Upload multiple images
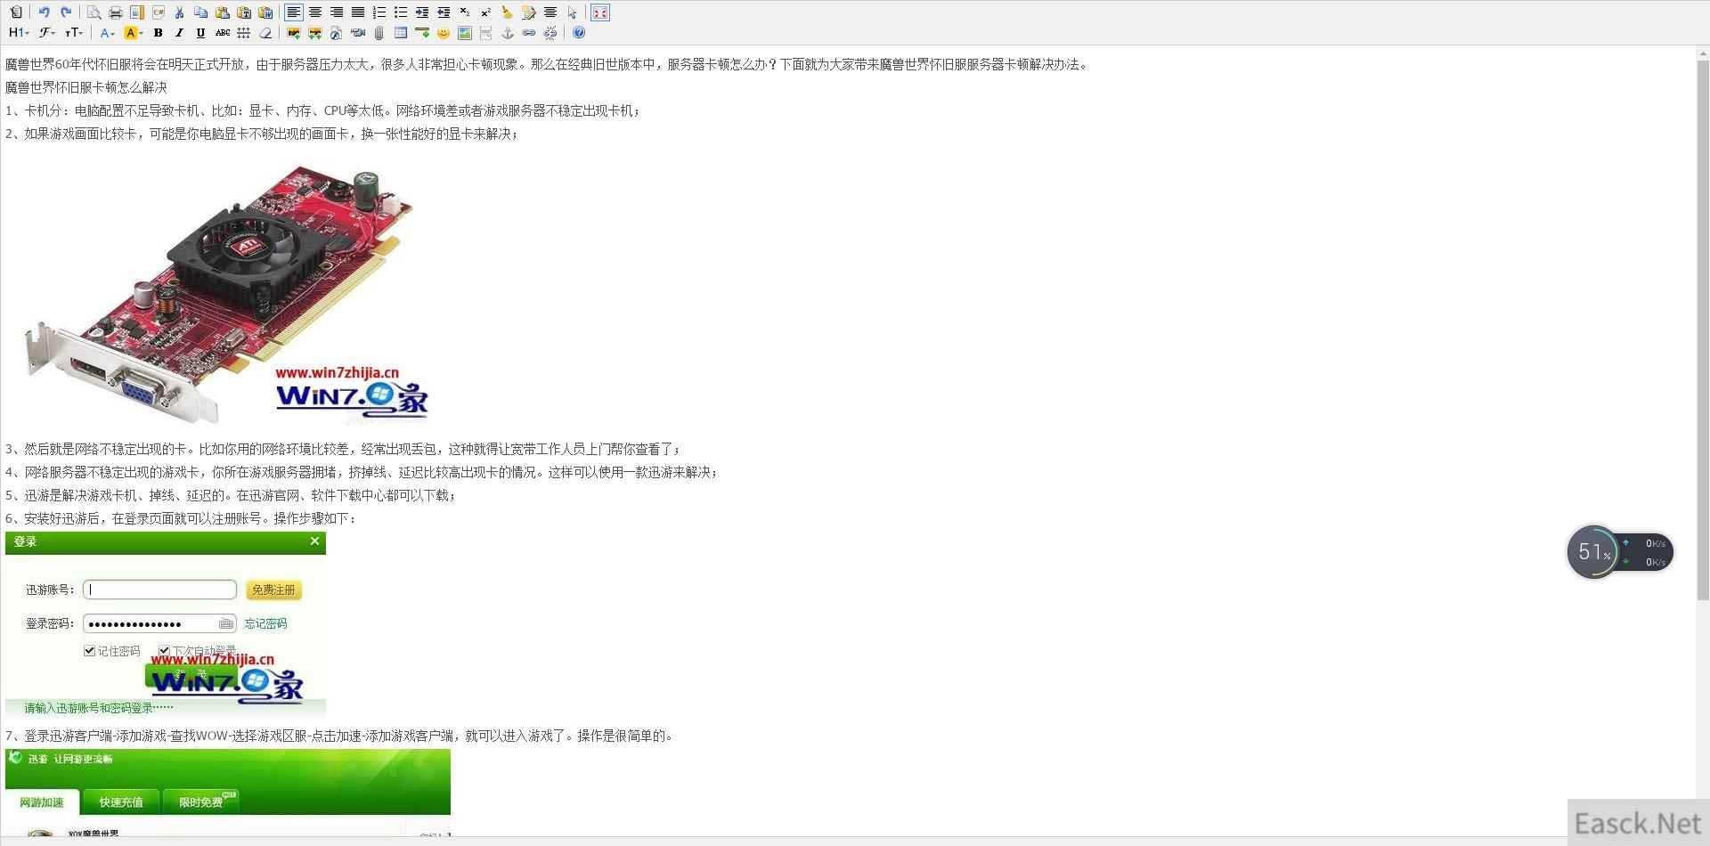Viewport: 1710px width, 846px height. click(x=314, y=33)
